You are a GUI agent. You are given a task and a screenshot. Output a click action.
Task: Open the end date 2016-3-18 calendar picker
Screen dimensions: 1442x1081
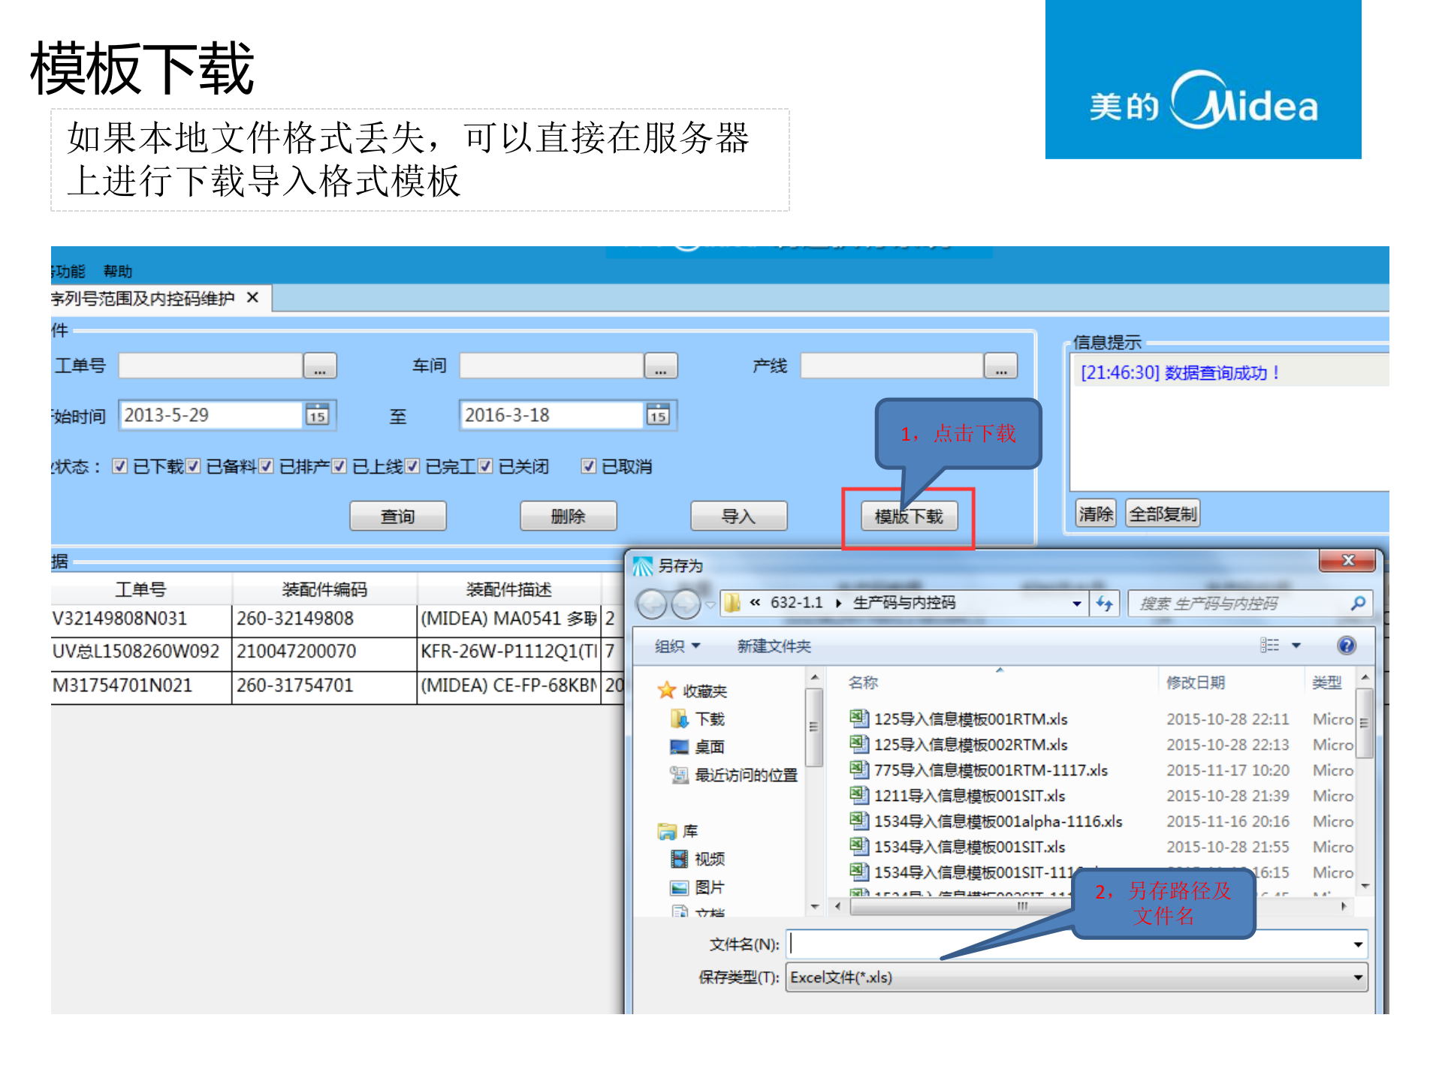pos(657,415)
